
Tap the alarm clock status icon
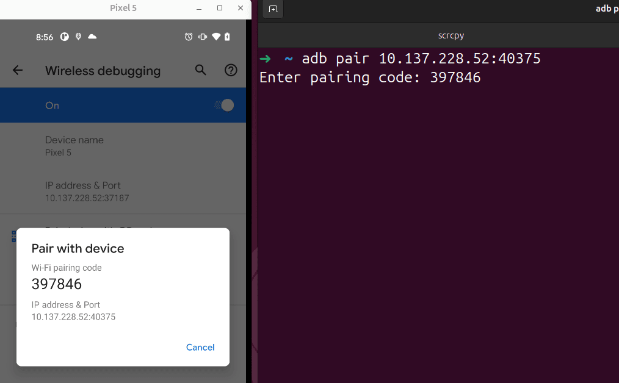click(189, 37)
